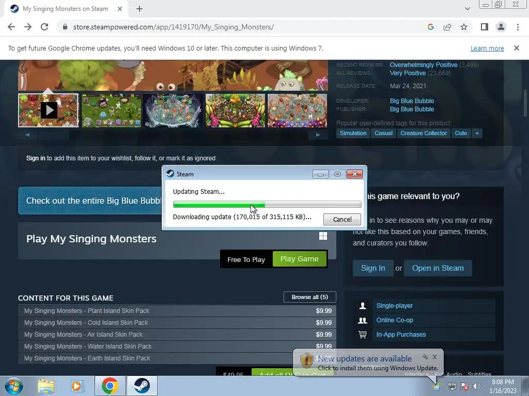Click the left arrow of thumbnail strip
The height and width of the screenshot is (396, 529).
click(x=27, y=135)
